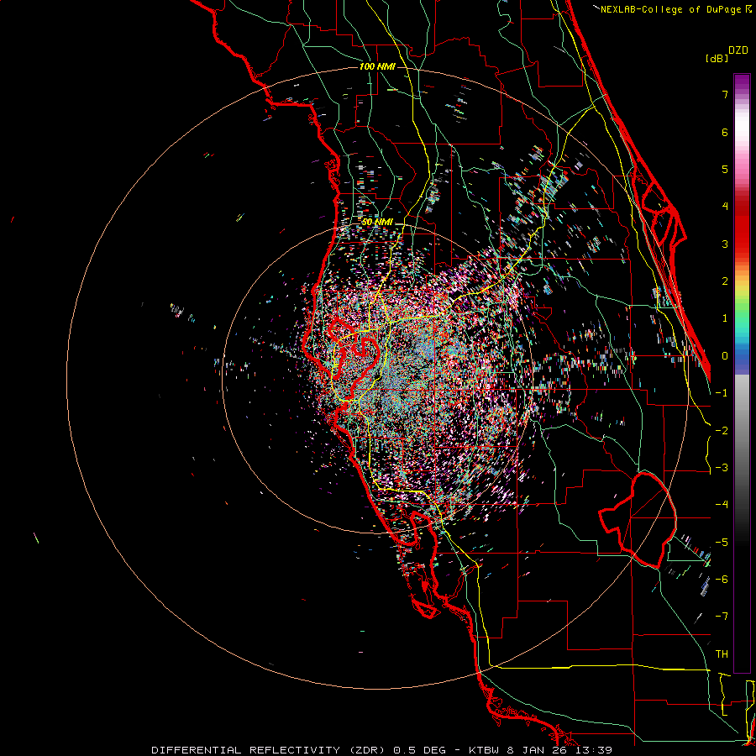Image resolution: width=756 pixels, height=756 pixels.
Task: Click the ZDR color scale bar
Action: pyautogui.click(x=742, y=373)
